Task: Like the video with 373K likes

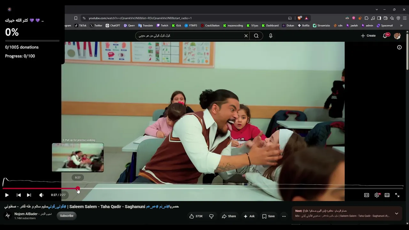Action: [196, 216]
